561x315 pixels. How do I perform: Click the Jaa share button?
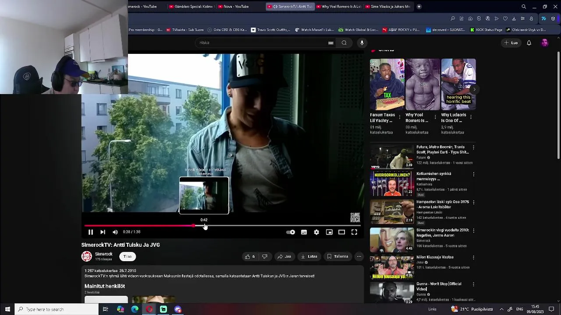[x=284, y=256]
